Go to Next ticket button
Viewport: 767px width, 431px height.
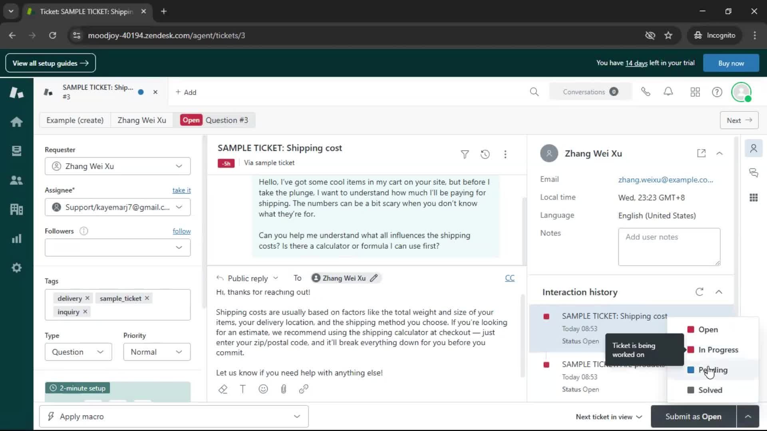pos(739,120)
